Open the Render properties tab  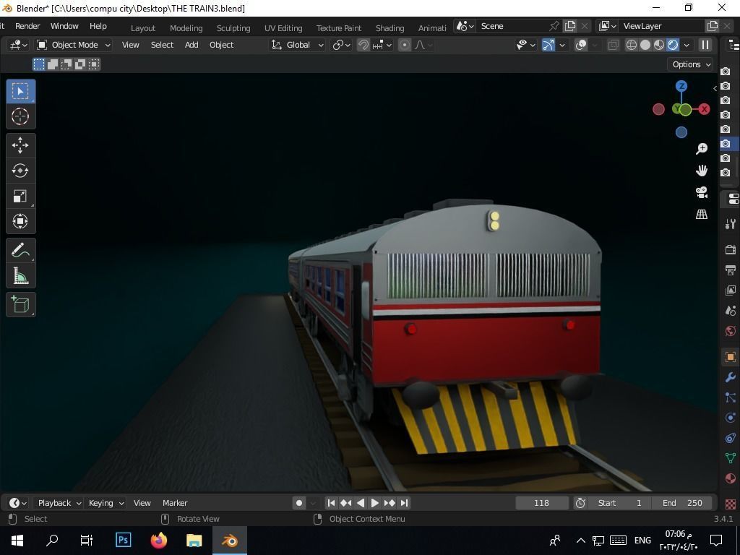(x=730, y=249)
